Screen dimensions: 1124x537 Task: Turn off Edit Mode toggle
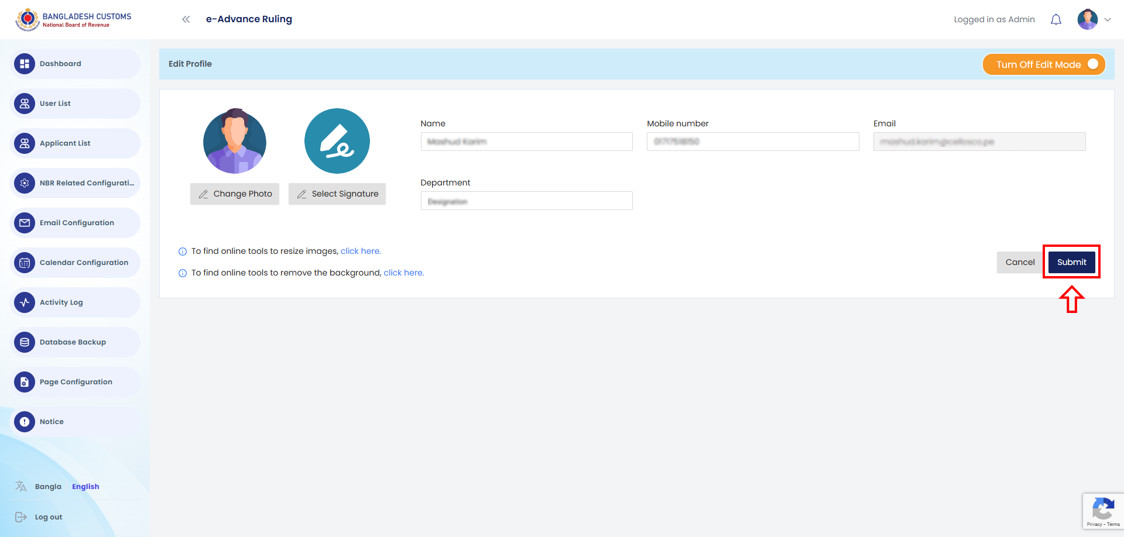pos(1044,64)
